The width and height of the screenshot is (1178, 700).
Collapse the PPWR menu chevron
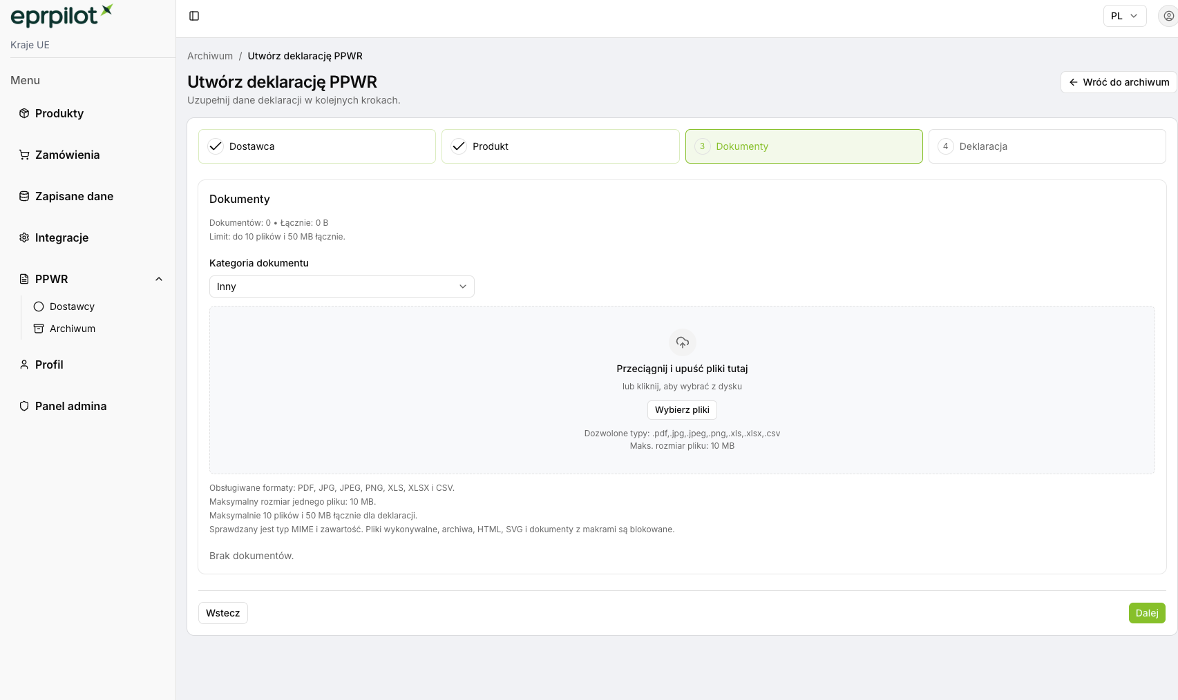click(x=159, y=279)
